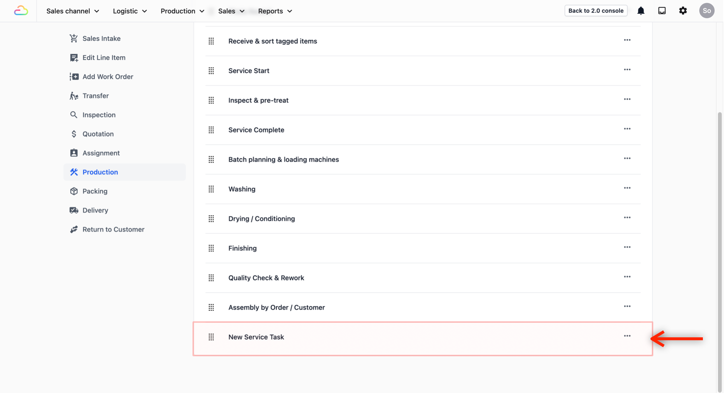Click the Sales Intake cart icon
The height and width of the screenshot is (393, 724).
click(74, 38)
